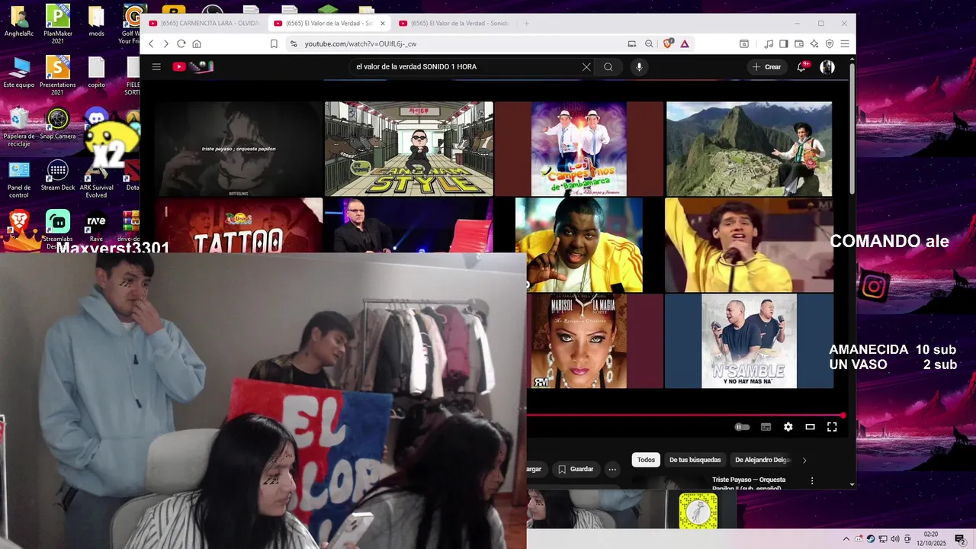
Task: Click the Crear button
Action: tap(767, 67)
